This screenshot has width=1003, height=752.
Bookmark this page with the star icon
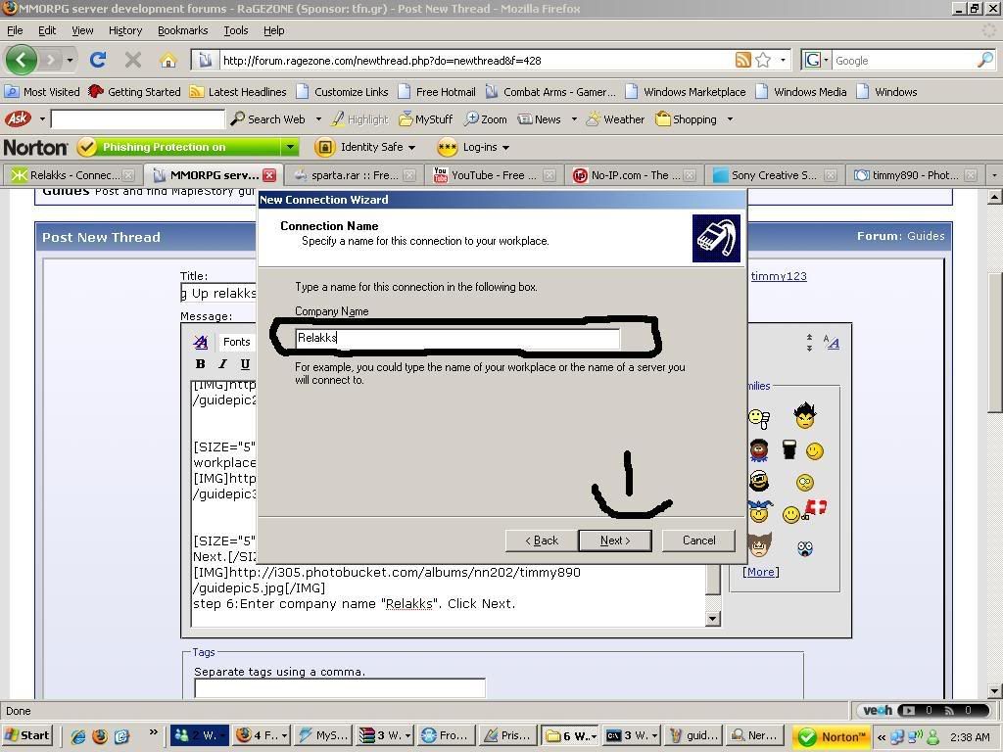coord(762,60)
